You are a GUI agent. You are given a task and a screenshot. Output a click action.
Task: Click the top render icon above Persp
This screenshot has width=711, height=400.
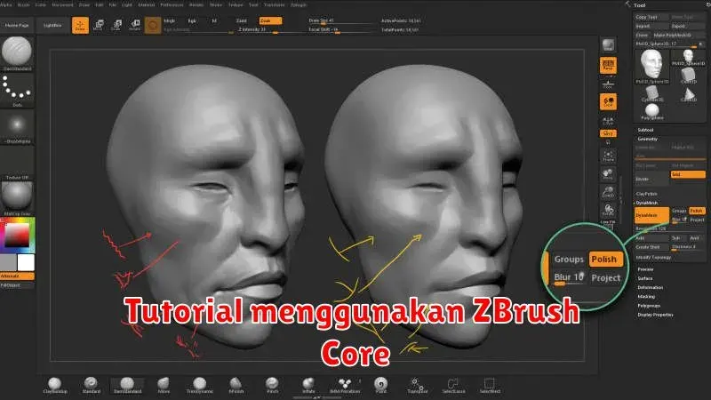click(608, 45)
